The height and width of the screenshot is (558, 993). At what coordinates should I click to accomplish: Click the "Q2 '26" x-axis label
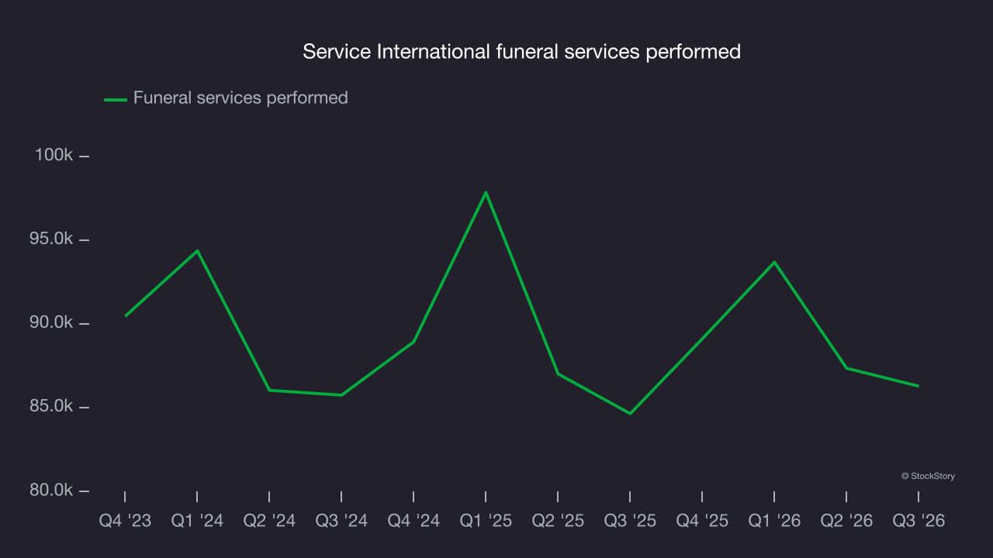pos(846,521)
